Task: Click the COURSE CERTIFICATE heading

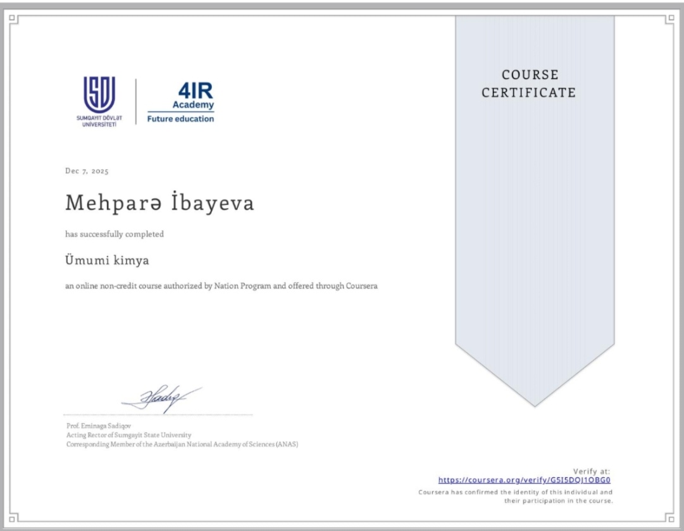Action: coord(529,84)
